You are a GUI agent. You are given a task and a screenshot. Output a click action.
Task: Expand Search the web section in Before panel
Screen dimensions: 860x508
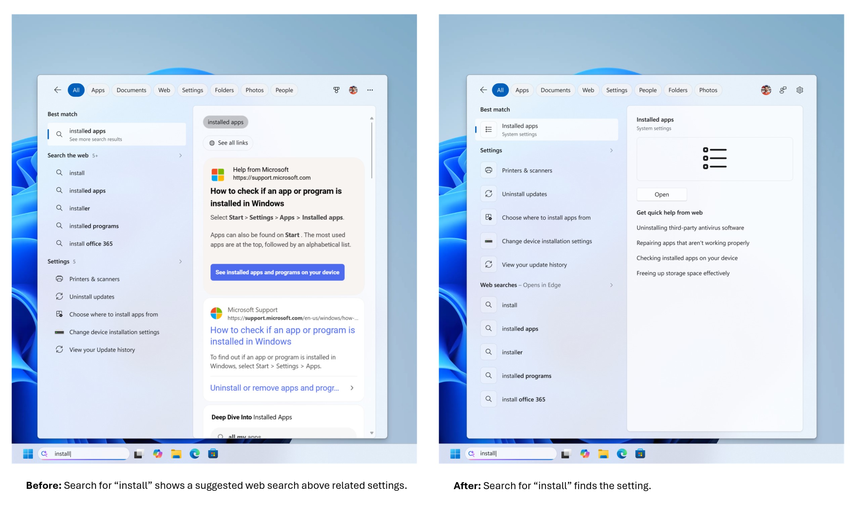click(x=180, y=155)
